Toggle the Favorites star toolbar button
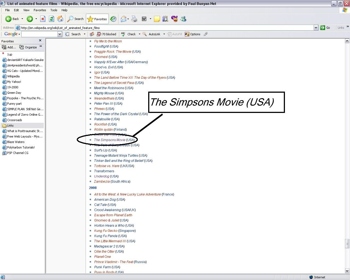 97,19
